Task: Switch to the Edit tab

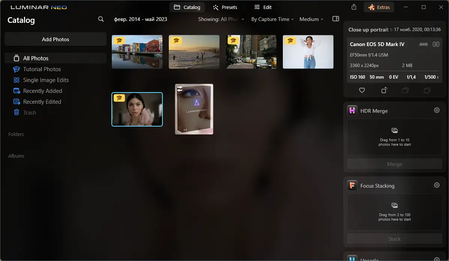Action: 263,7
